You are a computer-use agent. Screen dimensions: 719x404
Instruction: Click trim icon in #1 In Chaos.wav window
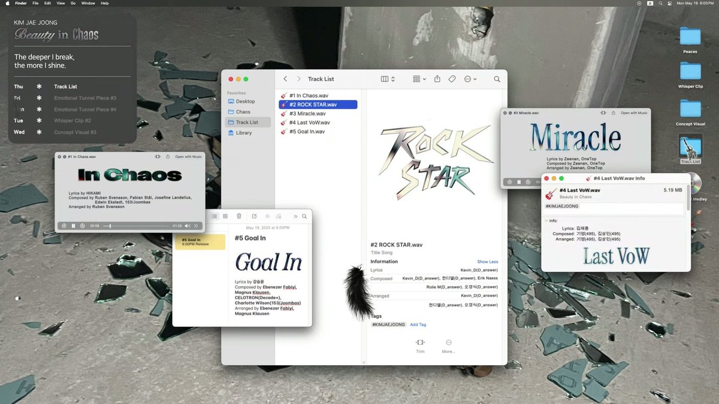click(x=158, y=156)
